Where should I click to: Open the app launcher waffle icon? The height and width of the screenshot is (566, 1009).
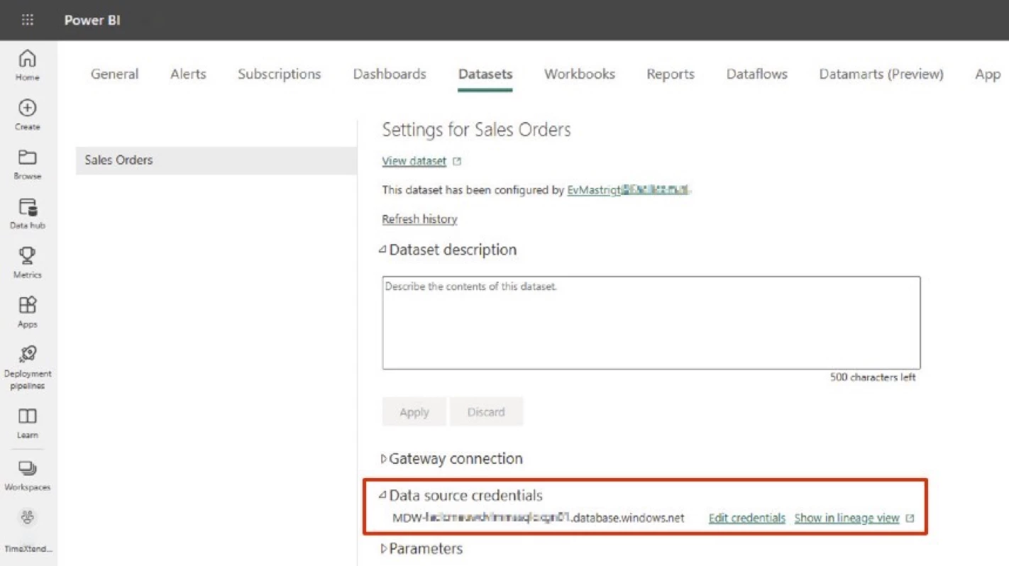pos(27,20)
